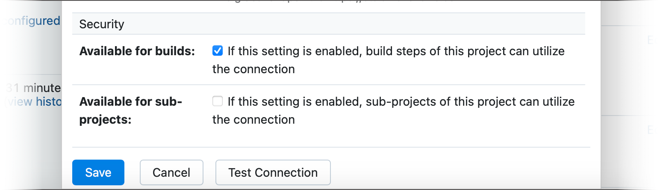Image resolution: width=660 pixels, height=190 pixels.
Task: Enable the Available for sub-projects checkbox
Action: pos(218,101)
